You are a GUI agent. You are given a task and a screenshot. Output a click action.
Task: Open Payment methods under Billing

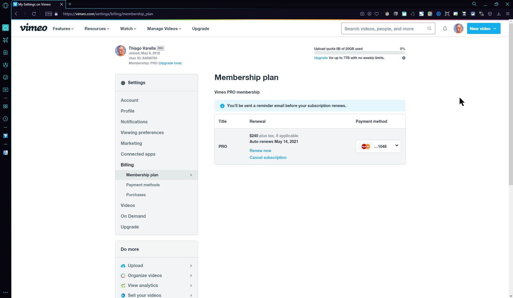point(143,185)
